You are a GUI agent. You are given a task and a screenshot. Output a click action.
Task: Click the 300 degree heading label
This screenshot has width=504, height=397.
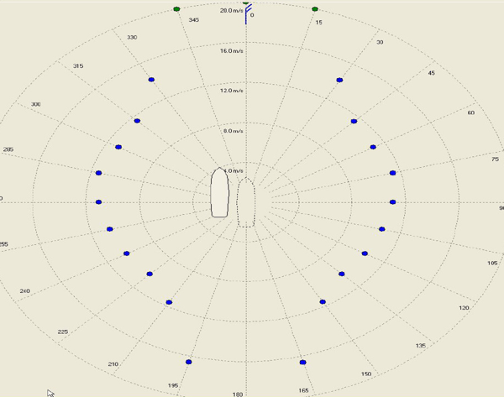(35, 104)
